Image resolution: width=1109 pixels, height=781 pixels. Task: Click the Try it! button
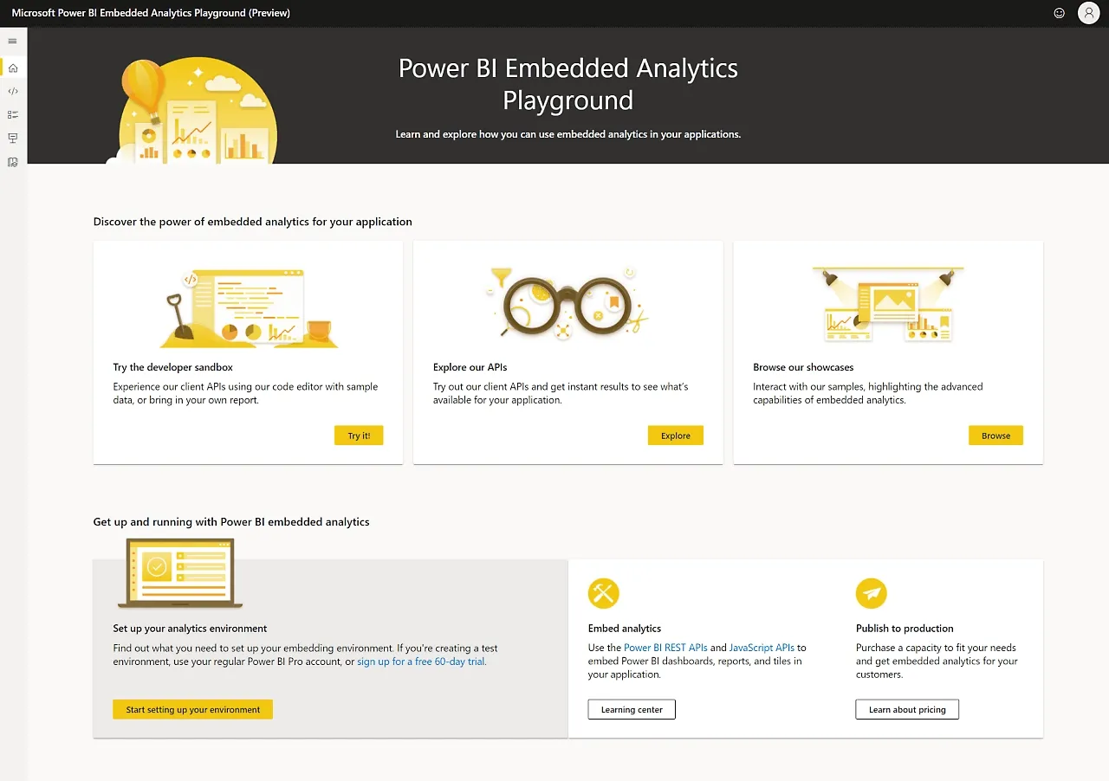(x=359, y=436)
